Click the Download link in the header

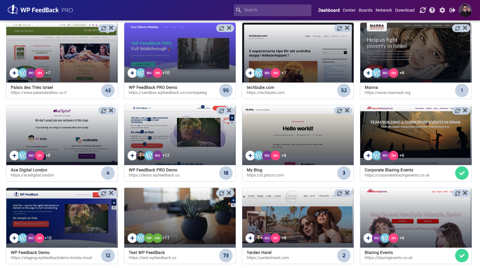click(x=405, y=10)
